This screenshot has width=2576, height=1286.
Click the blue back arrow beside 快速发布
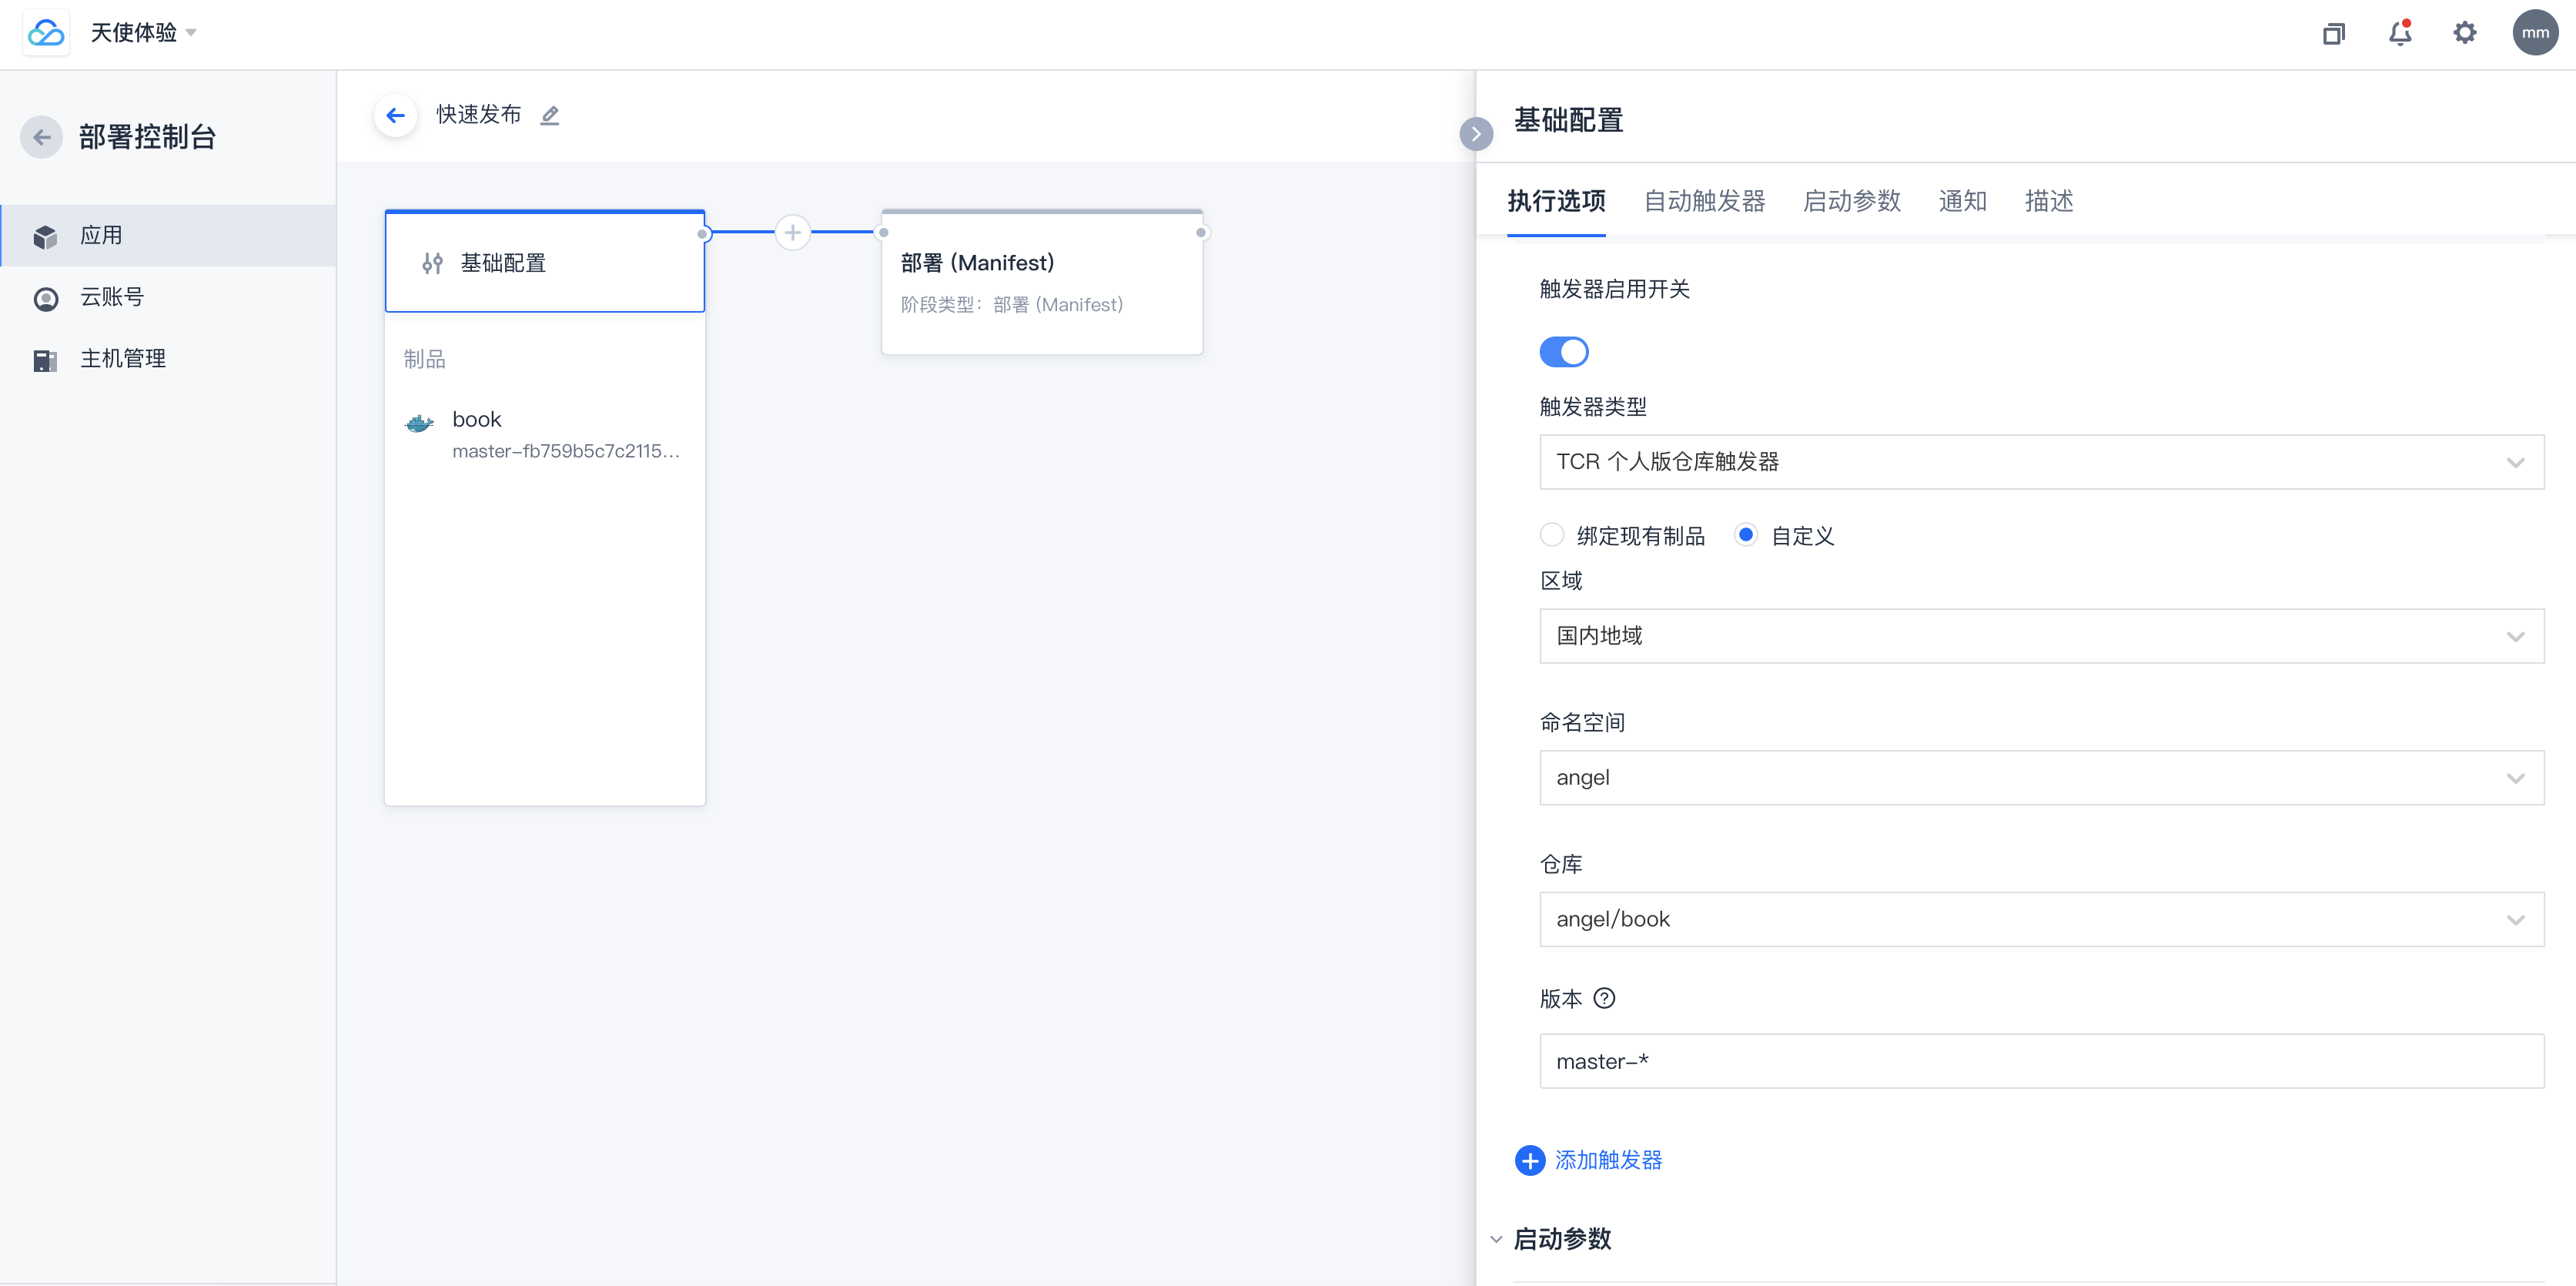(x=396, y=116)
